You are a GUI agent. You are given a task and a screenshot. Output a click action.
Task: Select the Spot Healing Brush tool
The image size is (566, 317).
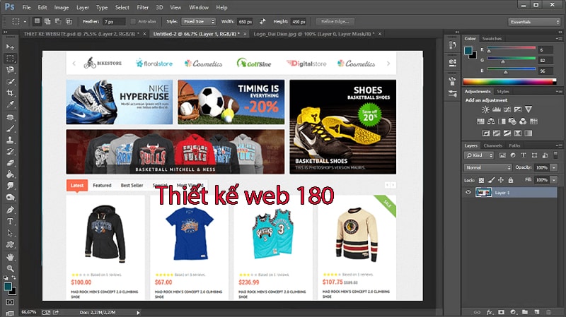[10, 117]
